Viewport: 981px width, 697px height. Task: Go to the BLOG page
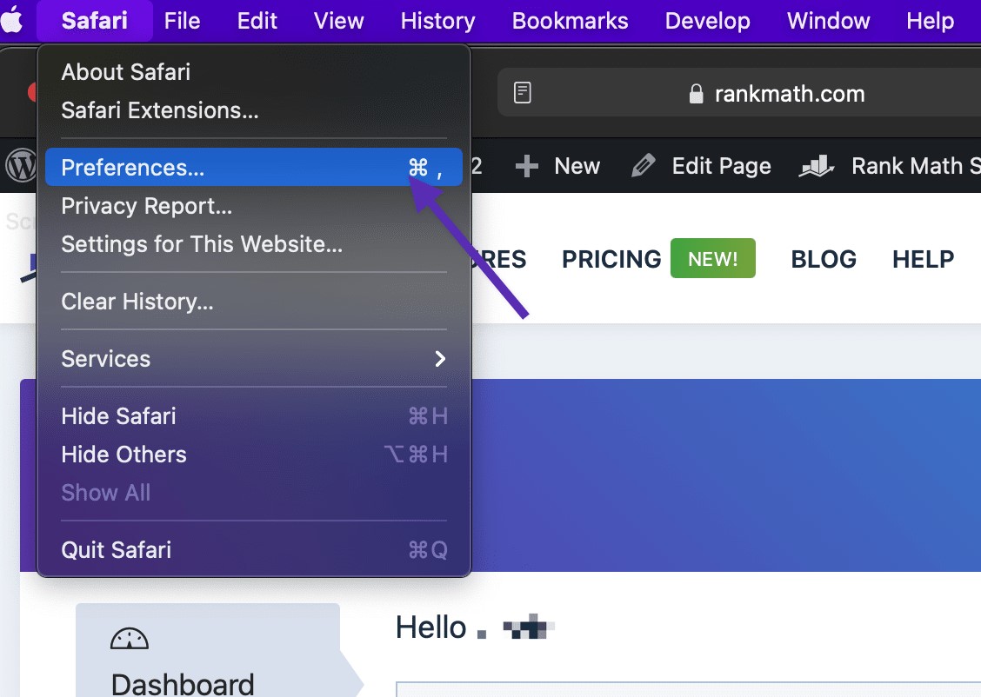pos(824,259)
